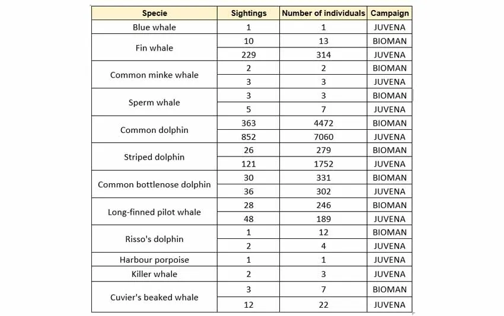
Task: Click the Risso's dolphin cell
Action: 154,240
